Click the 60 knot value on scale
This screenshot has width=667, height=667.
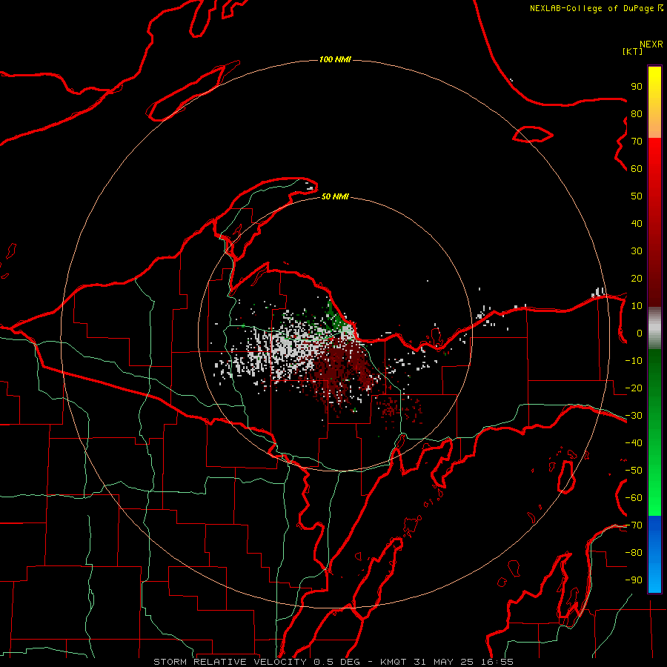tap(637, 169)
